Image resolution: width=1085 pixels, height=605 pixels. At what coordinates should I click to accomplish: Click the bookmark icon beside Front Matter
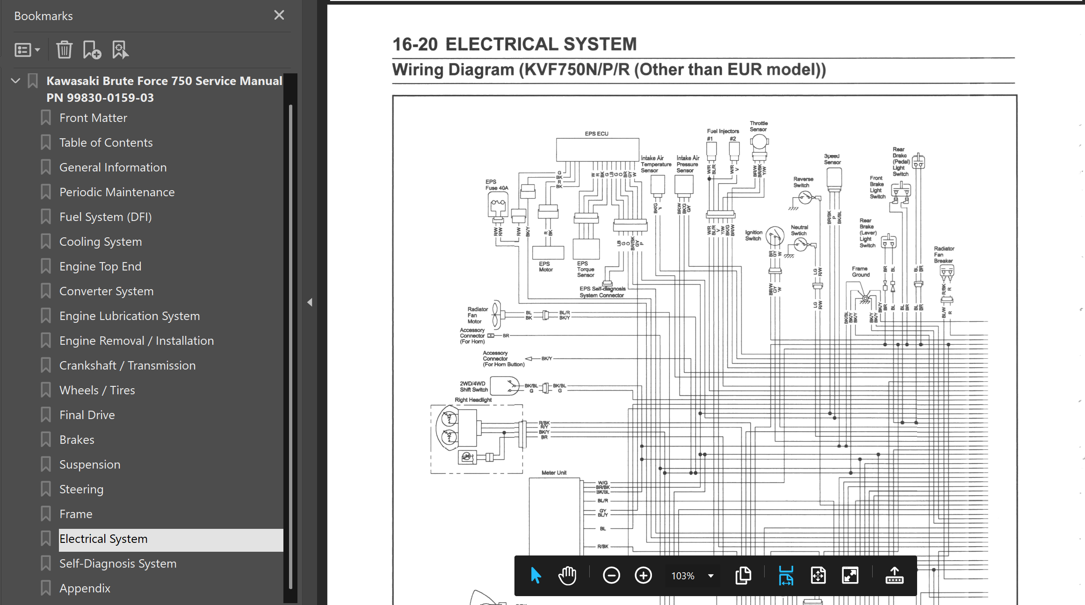[46, 118]
